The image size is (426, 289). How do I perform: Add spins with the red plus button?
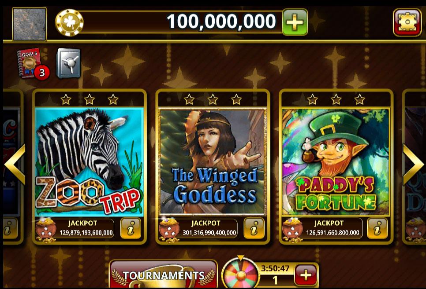pos(306,275)
